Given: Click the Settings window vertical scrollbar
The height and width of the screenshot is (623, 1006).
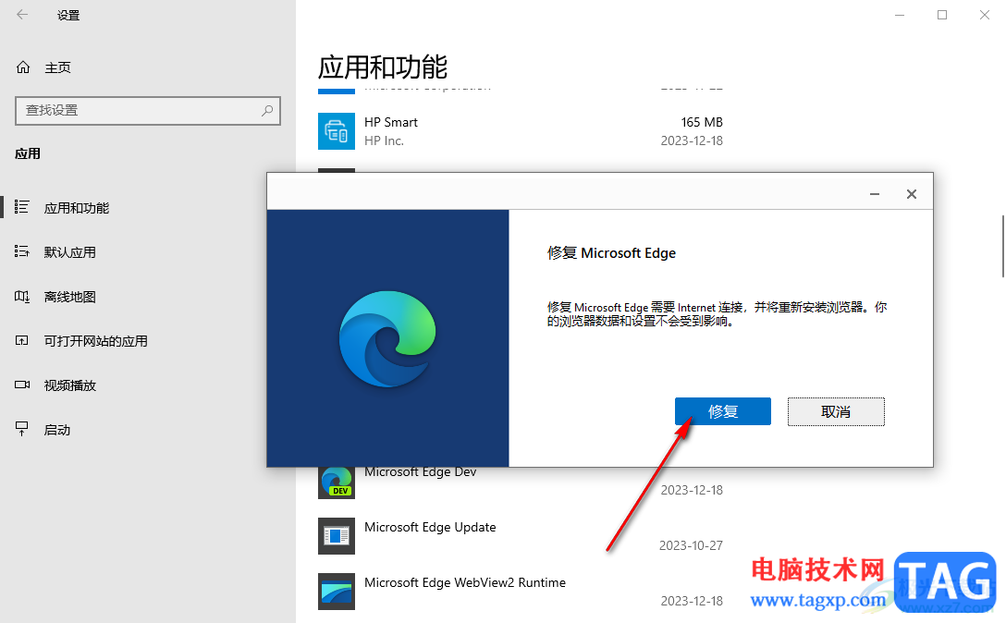Looking at the screenshot, I should (1002, 247).
